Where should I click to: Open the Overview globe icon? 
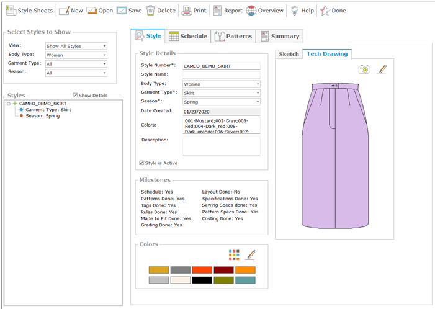tap(251, 11)
